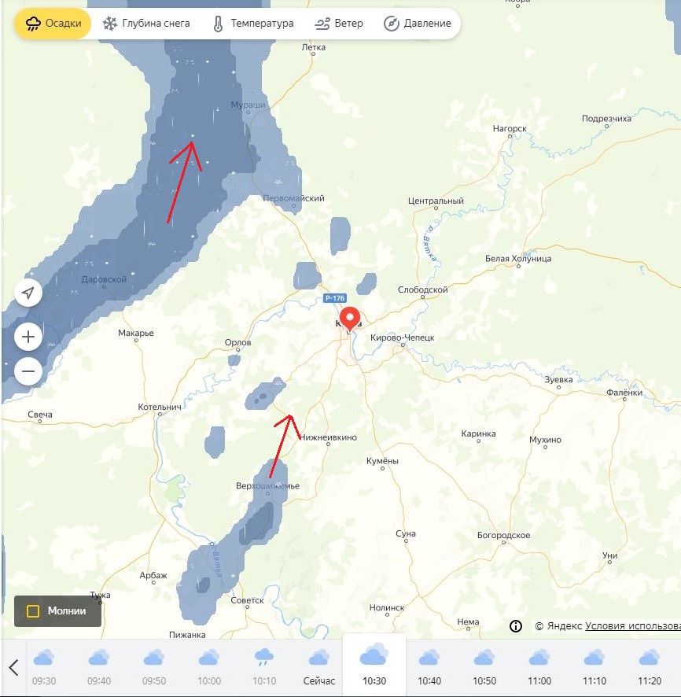Choose the 10:50 forecast time slot
The width and height of the screenshot is (681, 697).
tap(484, 667)
